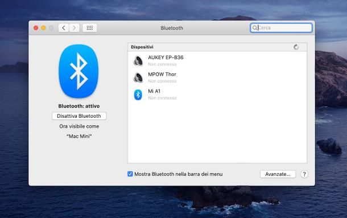Click the speaker icon beside MPOW Thor
Image resolution: width=347 pixels, height=218 pixels.
point(138,77)
